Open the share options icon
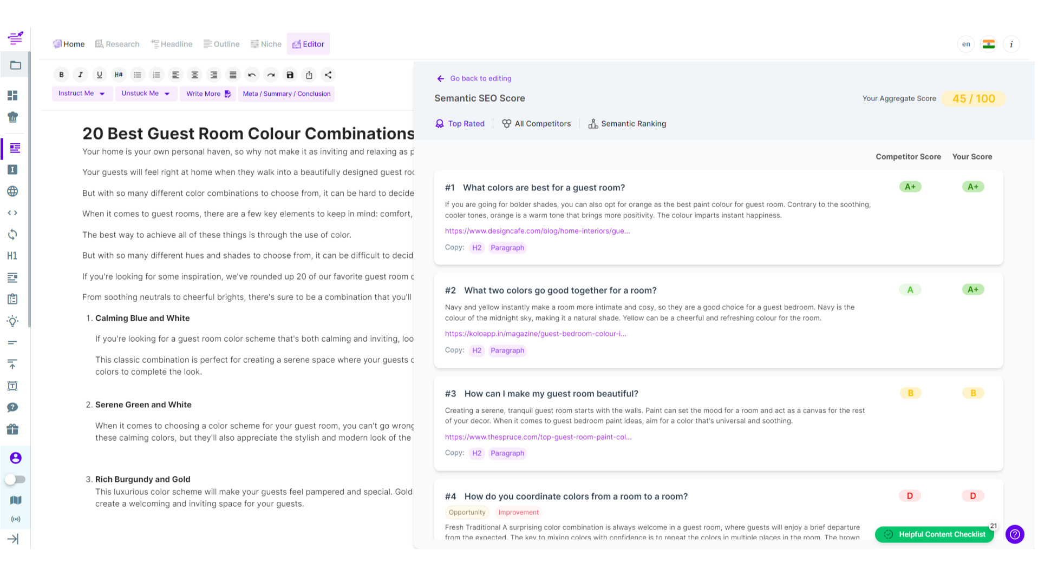1038x583 pixels. [x=328, y=75]
